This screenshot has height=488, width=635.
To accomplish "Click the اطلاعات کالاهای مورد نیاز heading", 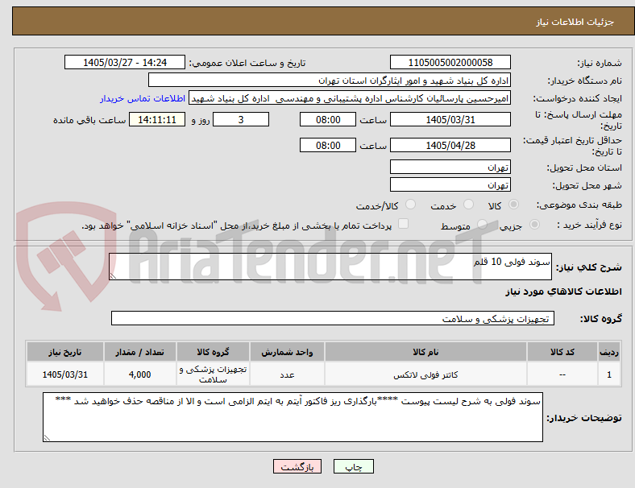I will click(563, 292).
